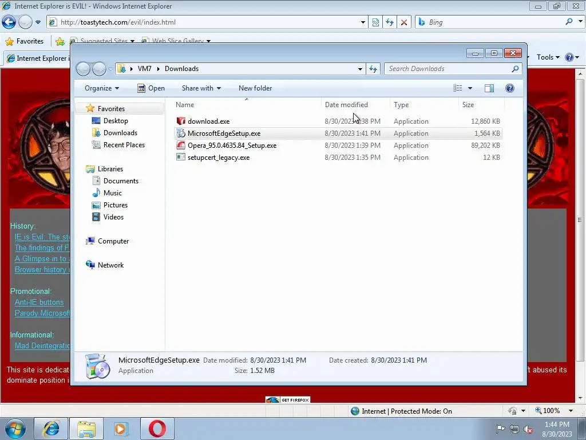586x440 pixels.
Task: Click the IE Favorites button
Action: click(25, 41)
